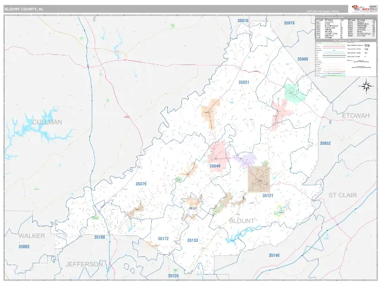Click the ETOWAH county label
Screen dimensions: 381x286
tap(356, 116)
